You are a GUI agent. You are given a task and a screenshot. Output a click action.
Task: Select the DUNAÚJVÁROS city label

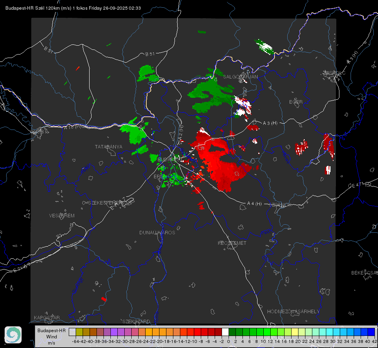click(157, 232)
